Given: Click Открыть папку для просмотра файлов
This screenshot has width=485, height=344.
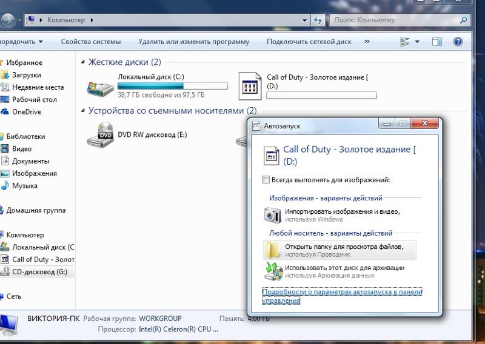Looking at the screenshot, I should coord(339,250).
